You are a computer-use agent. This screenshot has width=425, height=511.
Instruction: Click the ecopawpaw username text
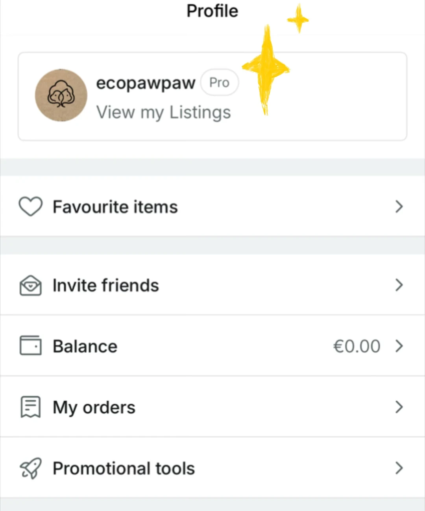(x=146, y=83)
